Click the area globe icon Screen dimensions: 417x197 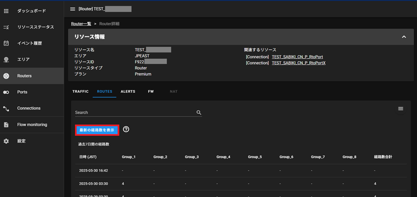pyautogui.click(x=6, y=59)
